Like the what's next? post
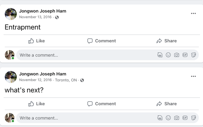Screen dimensions: 203x127 37,104
